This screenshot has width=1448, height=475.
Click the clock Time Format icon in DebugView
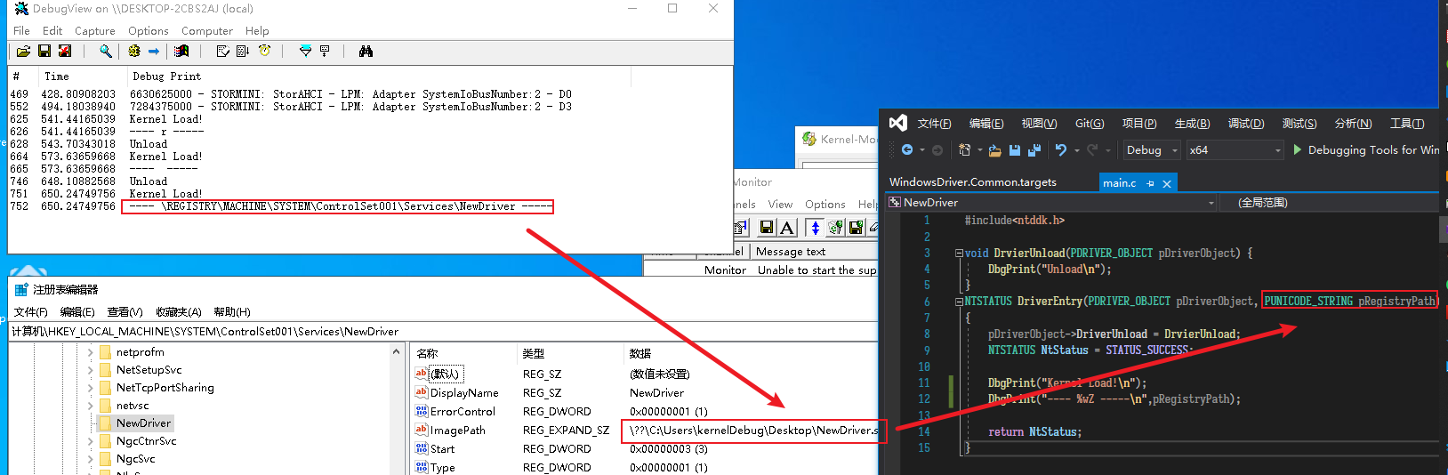(x=264, y=52)
